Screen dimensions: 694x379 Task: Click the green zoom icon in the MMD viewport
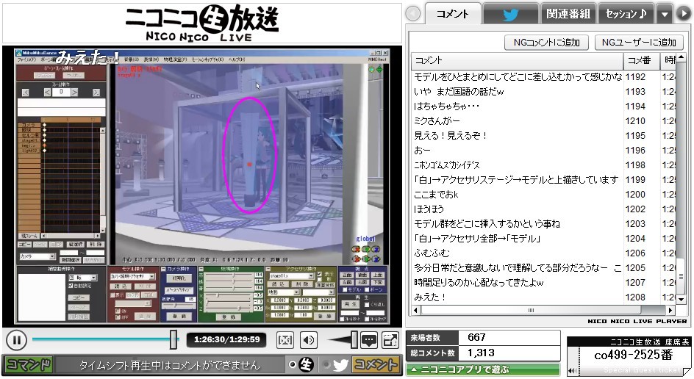click(x=372, y=70)
